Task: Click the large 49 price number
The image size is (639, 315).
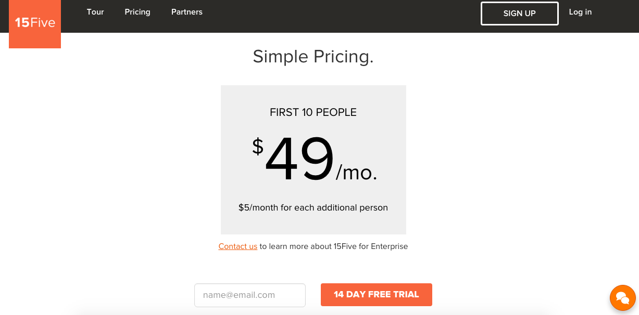Action: tap(299, 159)
